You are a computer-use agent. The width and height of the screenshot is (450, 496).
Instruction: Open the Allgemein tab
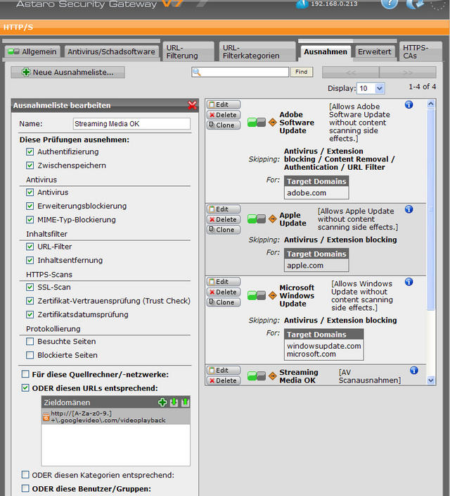pos(32,51)
